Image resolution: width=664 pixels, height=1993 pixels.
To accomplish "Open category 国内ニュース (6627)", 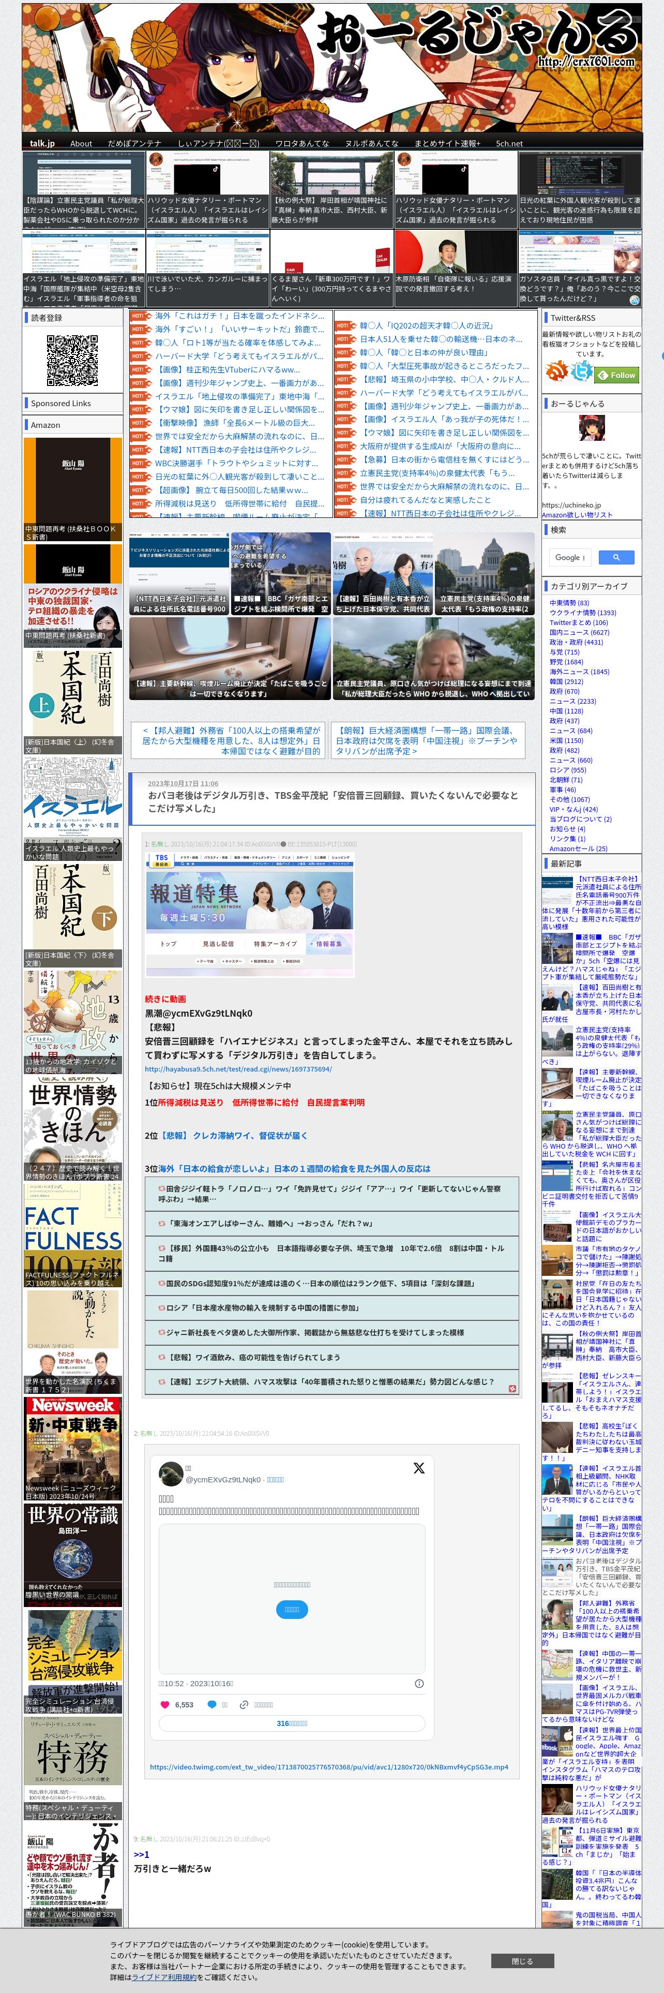I will (580, 632).
